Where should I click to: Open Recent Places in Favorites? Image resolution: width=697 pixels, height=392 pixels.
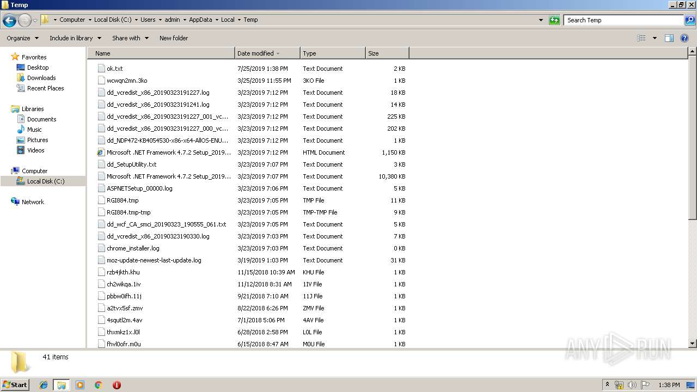(x=45, y=88)
